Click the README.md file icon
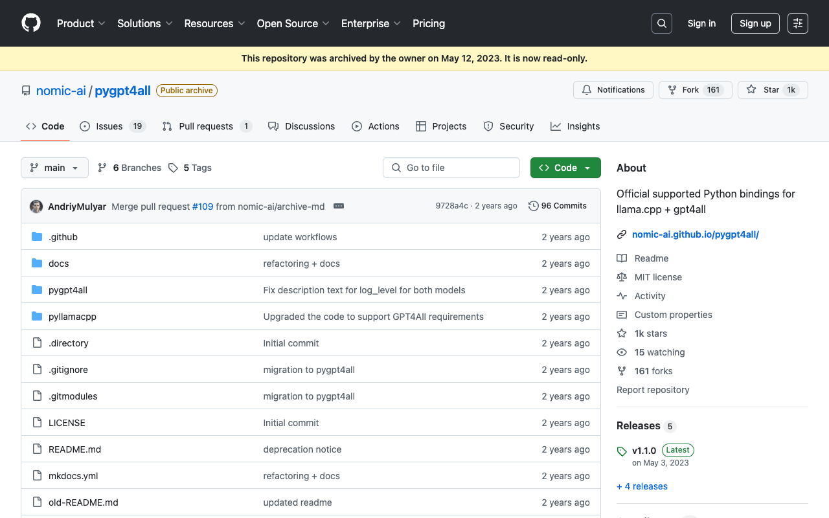 [37, 449]
